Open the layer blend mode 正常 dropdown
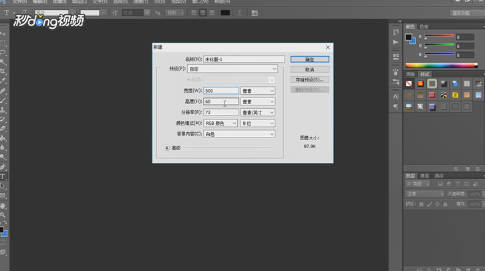Screen dimensions: 485x271 [x=424, y=194]
